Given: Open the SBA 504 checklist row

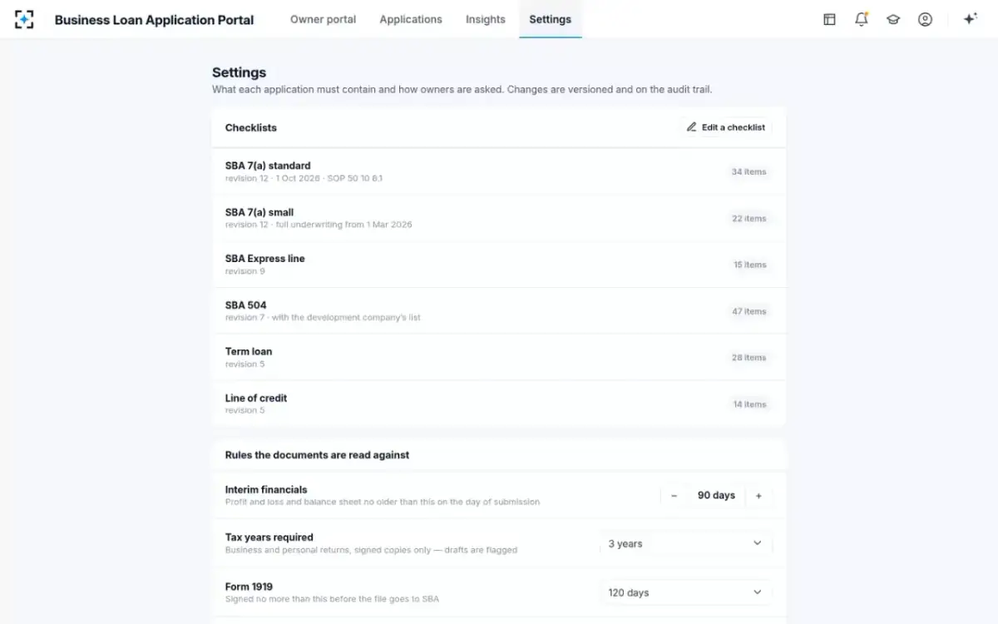Looking at the screenshot, I should click(x=499, y=311).
